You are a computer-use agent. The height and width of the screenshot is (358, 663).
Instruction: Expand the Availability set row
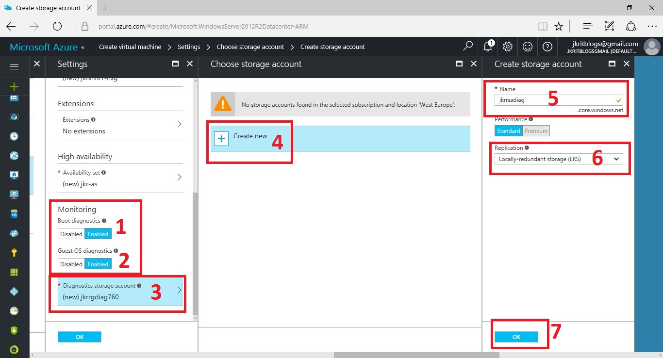pos(120,178)
